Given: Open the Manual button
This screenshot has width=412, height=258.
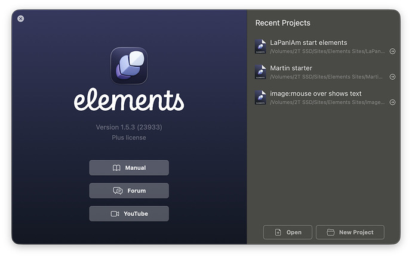Looking at the screenshot, I should pyautogui.click(x=129, y=168).
